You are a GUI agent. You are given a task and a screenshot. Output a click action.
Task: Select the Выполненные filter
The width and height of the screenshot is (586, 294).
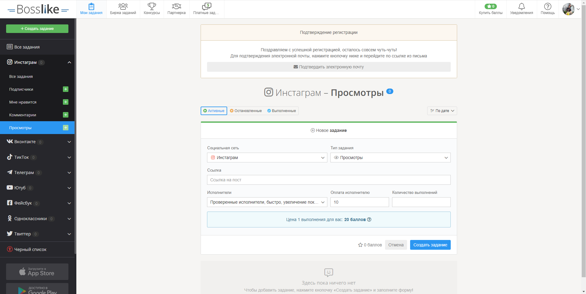point(282,111)
